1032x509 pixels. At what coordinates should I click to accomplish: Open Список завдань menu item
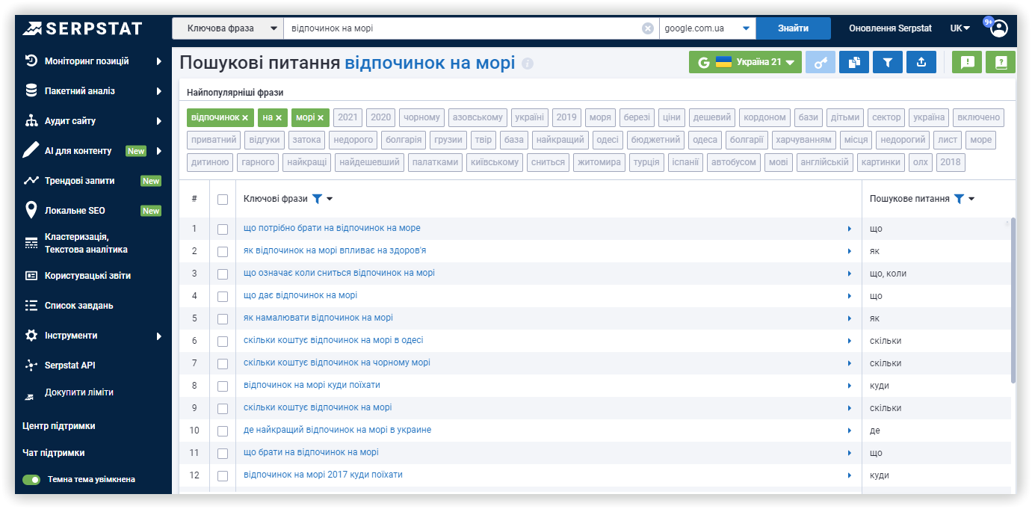click(79, 306)
